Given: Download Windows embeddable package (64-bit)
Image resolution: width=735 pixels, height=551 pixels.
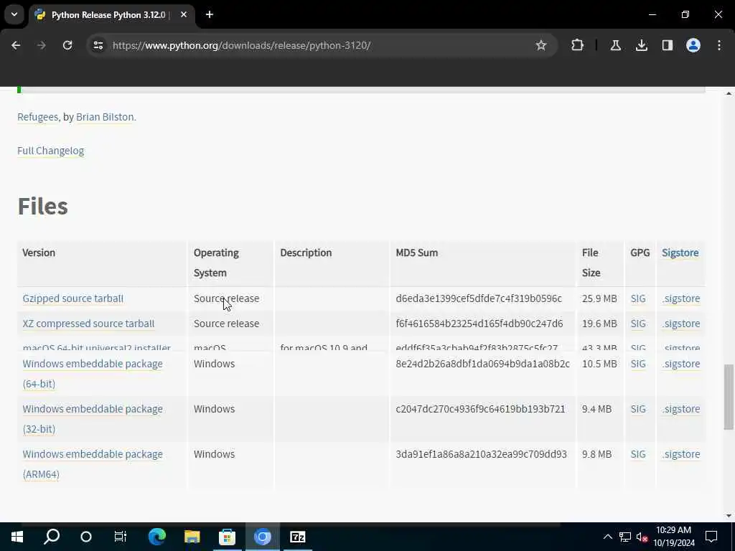Looking at the screenshot, I should click(x=93, y=373).
